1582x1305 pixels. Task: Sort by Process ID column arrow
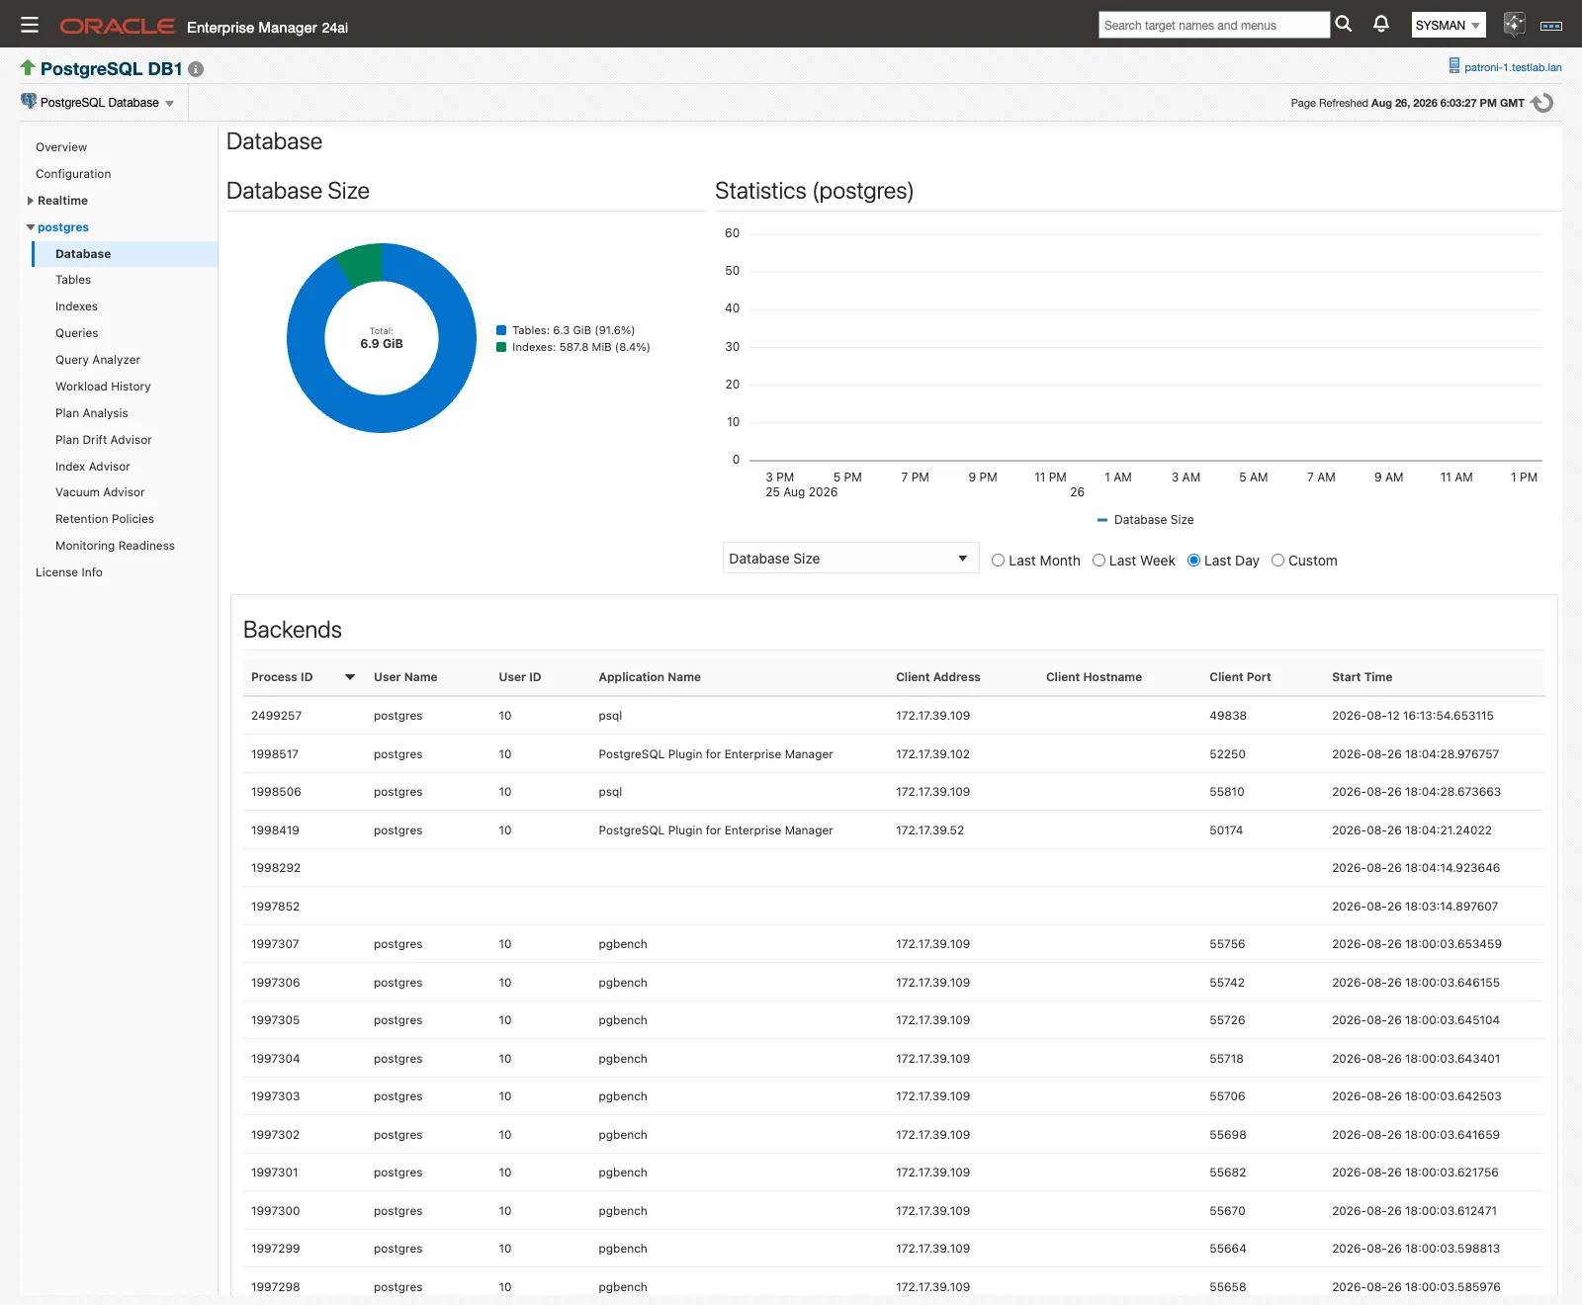click(349, 677)
